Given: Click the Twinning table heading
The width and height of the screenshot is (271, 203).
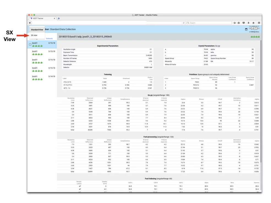Looking at the screenshot, I should (108, 74).
